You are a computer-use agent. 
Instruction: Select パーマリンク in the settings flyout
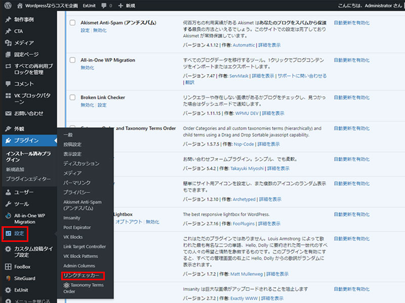click(77, 183)
